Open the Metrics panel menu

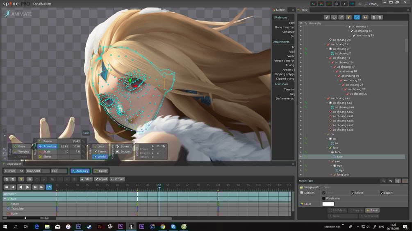(293, 10)
